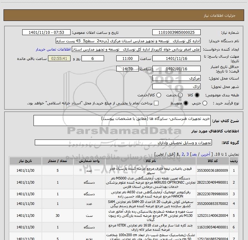Tick the اسناد خزانه اسلامی payment checkbox
Image resolution: width=248 pixels, height=240 pixels.
[x=156, y=103]
